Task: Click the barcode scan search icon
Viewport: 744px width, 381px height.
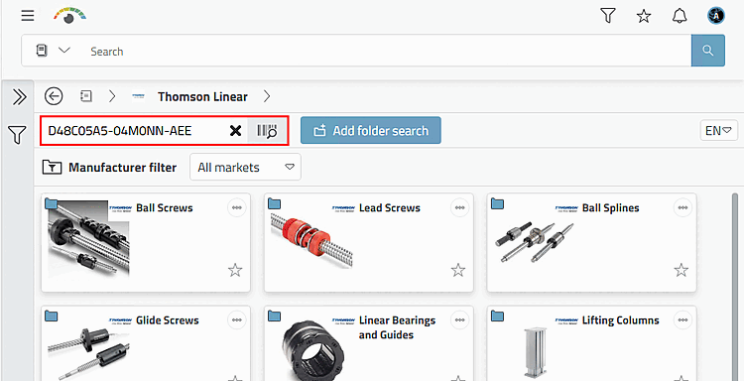Action: point(267,131)
